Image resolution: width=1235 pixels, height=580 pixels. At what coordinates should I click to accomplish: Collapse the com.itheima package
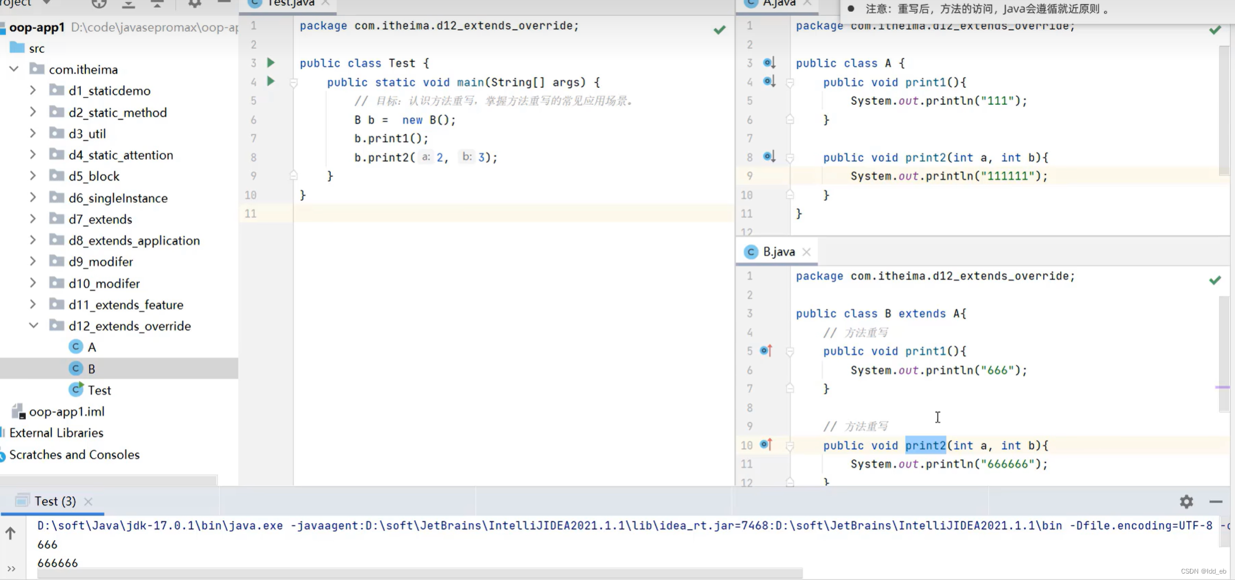click(x=14, y=69)
